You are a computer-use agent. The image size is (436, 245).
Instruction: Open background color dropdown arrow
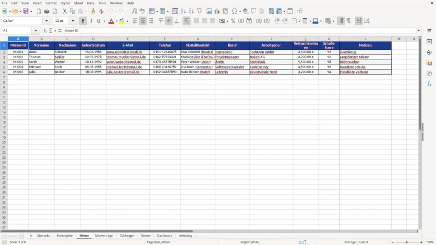pyautogui.click(x=127, y=21)
